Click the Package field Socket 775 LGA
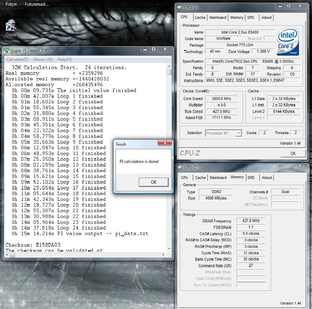This screenshot has height=309, width=312. 240,45
